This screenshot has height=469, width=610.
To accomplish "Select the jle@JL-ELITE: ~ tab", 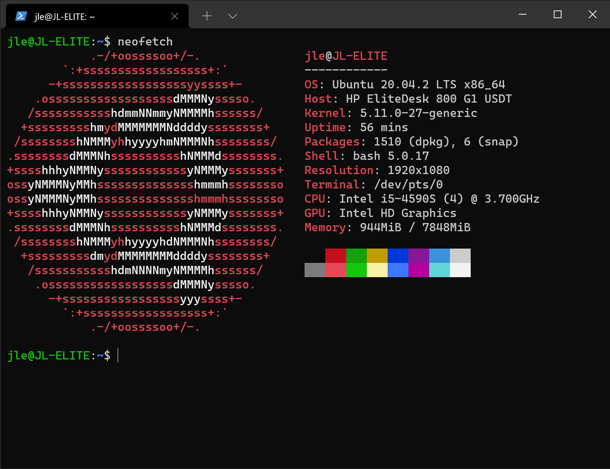I will point(97,16).
